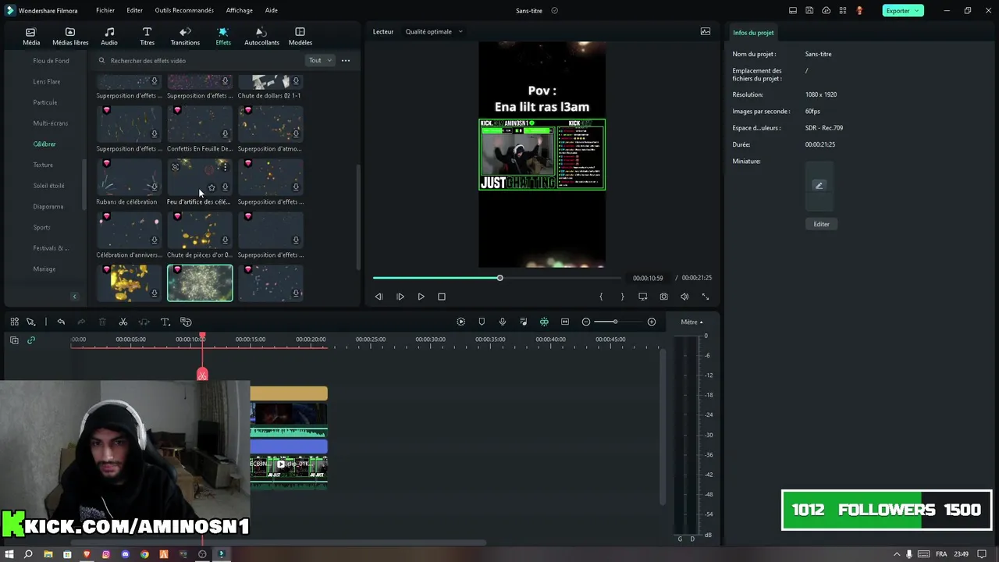999x562 pixels.
Task: Select the Texture category
Action: pyautogui.click(x=43, y=165)
